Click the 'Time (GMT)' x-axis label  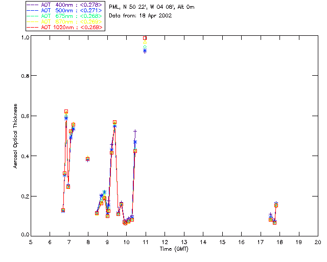tap(174, 248)
